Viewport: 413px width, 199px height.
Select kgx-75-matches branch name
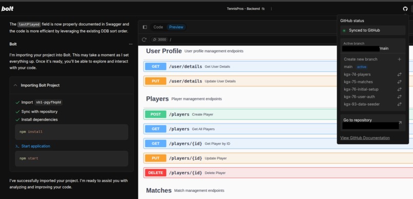(358, 82)
